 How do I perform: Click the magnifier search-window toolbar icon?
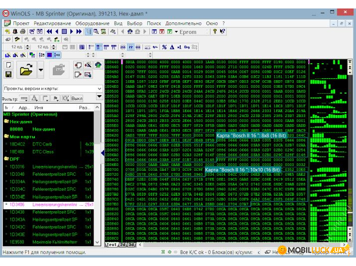96,31
